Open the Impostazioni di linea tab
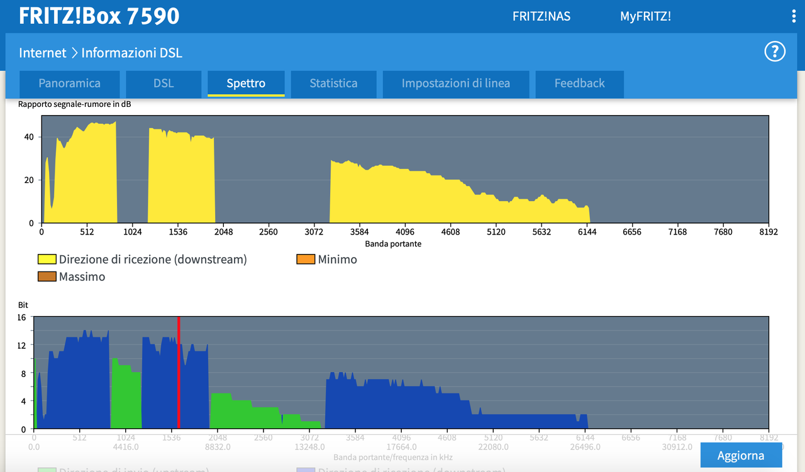The image size is (805, 472). point(456,84)
